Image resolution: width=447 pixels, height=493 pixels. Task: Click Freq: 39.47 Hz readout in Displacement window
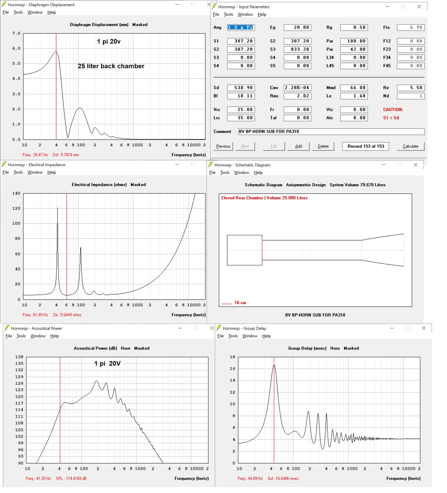coord(35,155)
